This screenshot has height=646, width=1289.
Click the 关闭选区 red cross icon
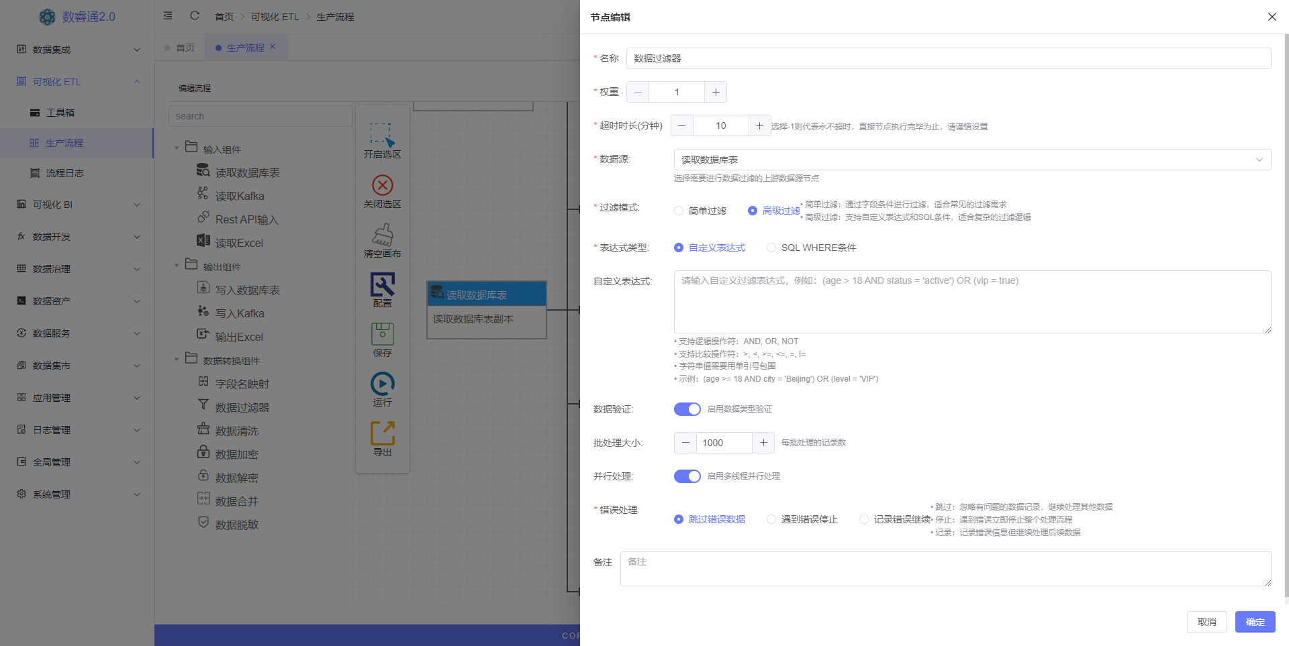click(382, 185)
